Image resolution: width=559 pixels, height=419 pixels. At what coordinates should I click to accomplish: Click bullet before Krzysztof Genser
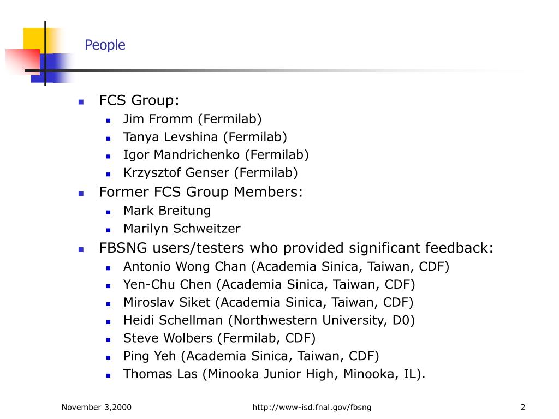click(x=109, y=174)
